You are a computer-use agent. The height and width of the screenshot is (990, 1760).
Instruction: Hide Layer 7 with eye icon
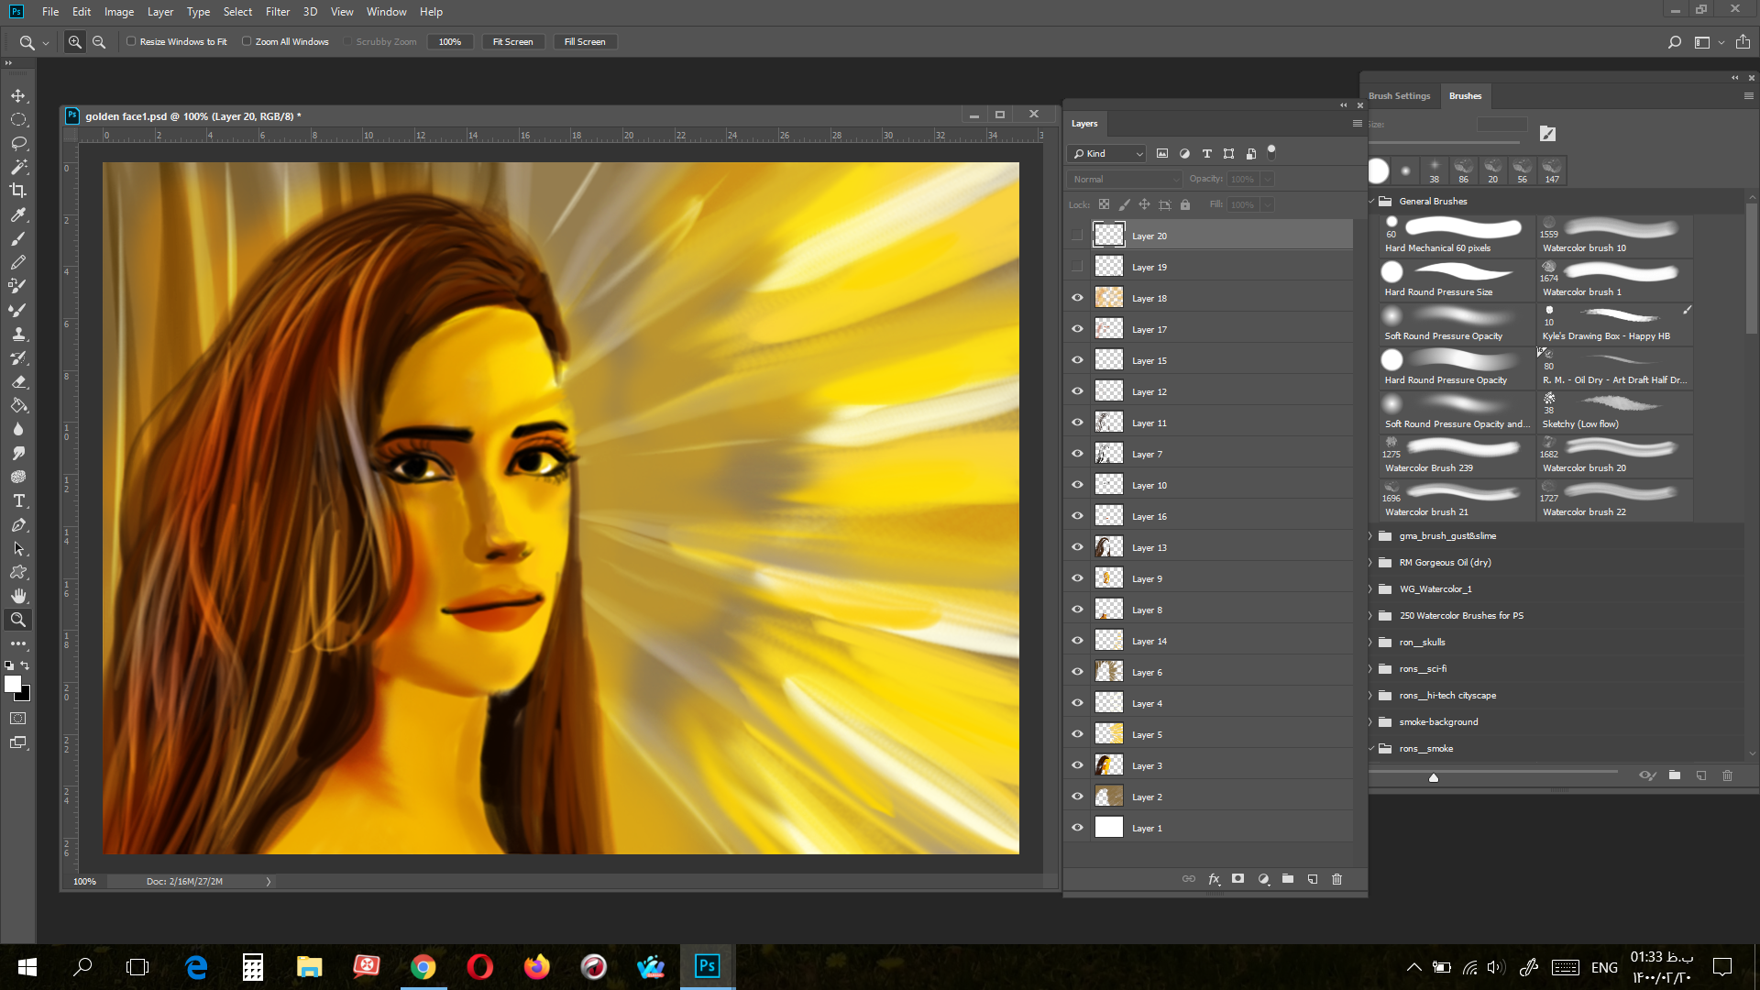tap(1077, 454)
